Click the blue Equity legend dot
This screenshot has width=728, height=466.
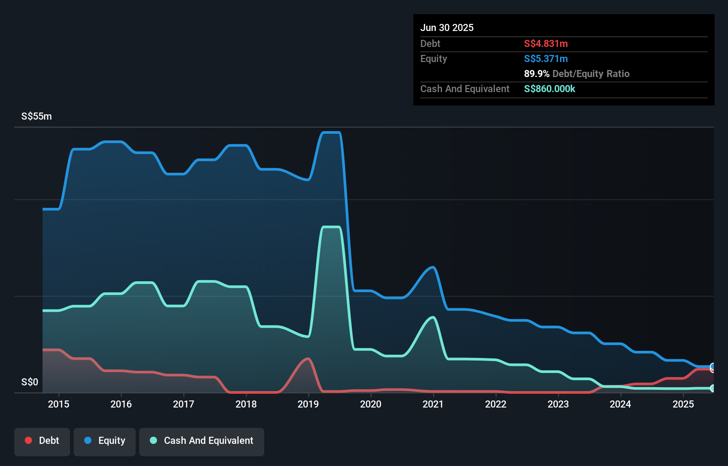coord(87,440)
